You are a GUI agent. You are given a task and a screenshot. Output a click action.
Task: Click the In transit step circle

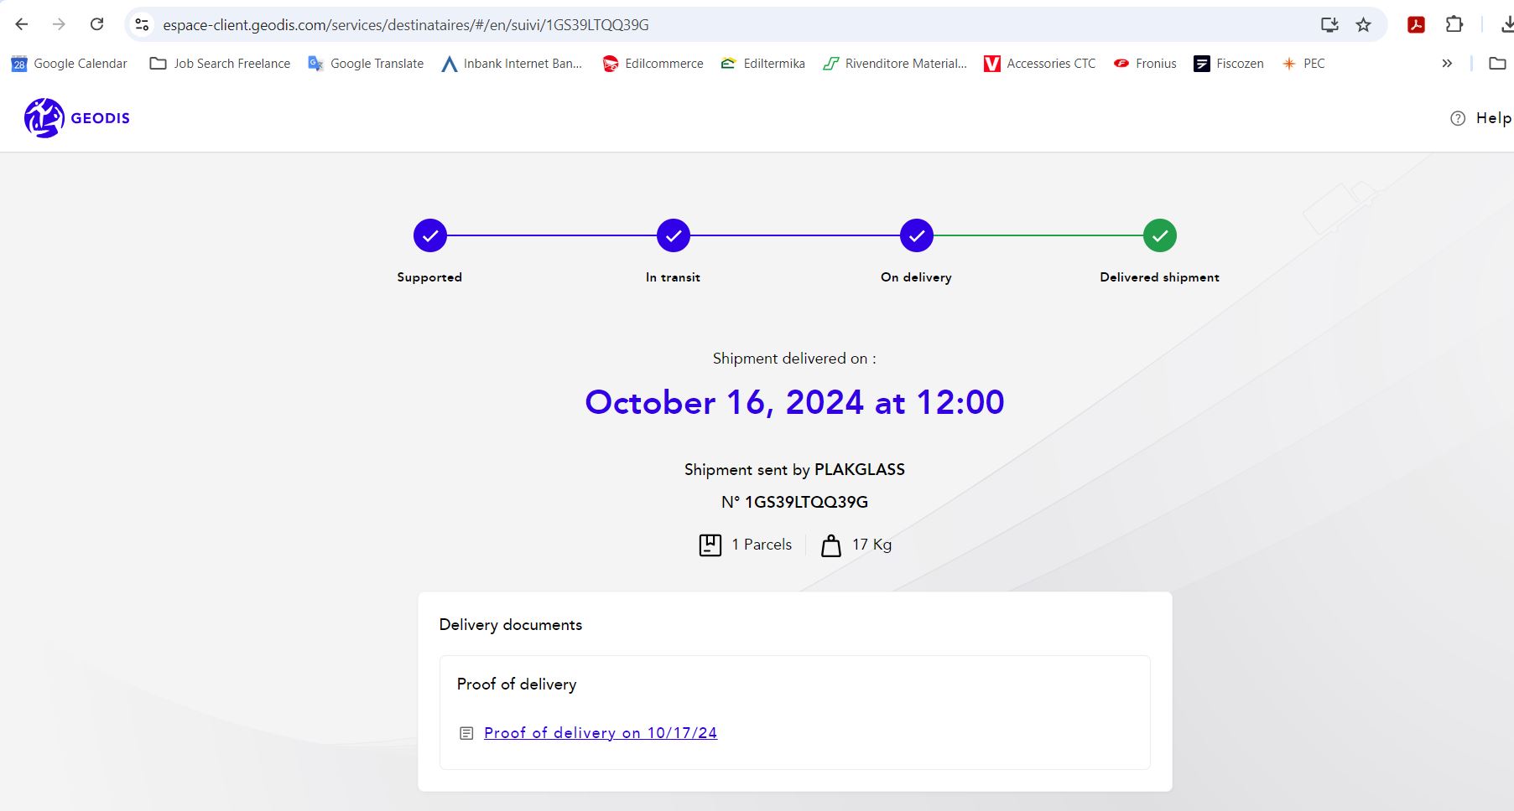coord(673,236)
